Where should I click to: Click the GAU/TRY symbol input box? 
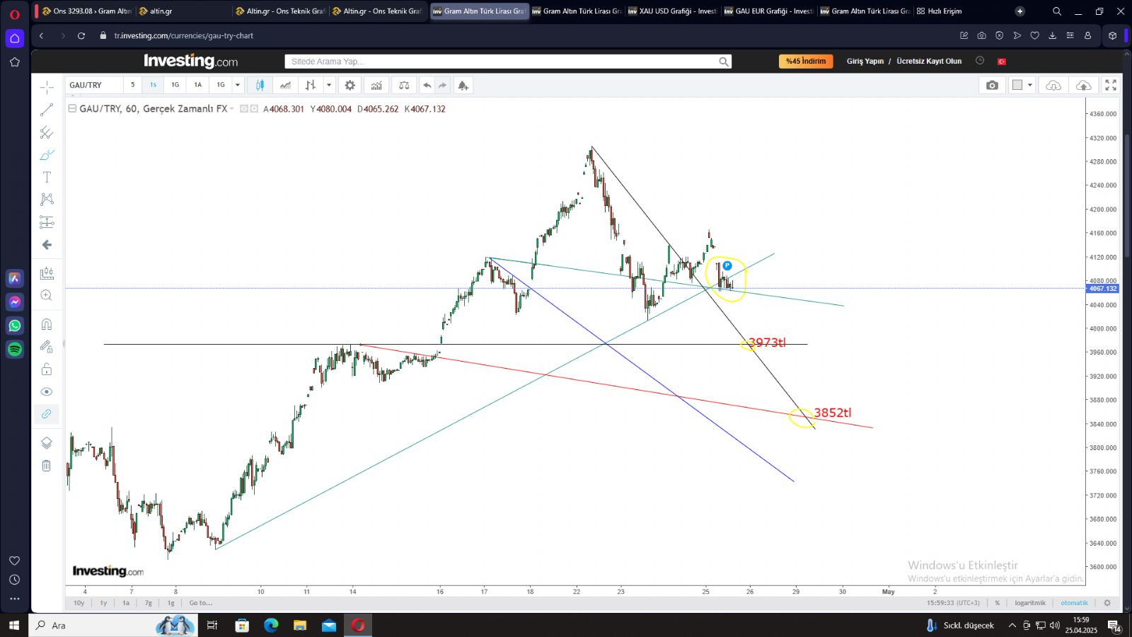pos(94,85)
